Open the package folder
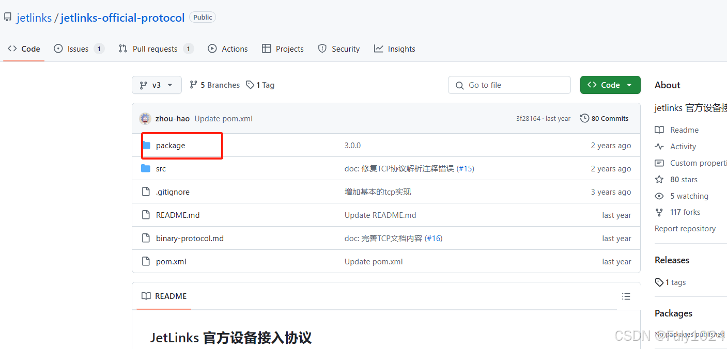This screenshot has height=349, width=727. (171, 146)
